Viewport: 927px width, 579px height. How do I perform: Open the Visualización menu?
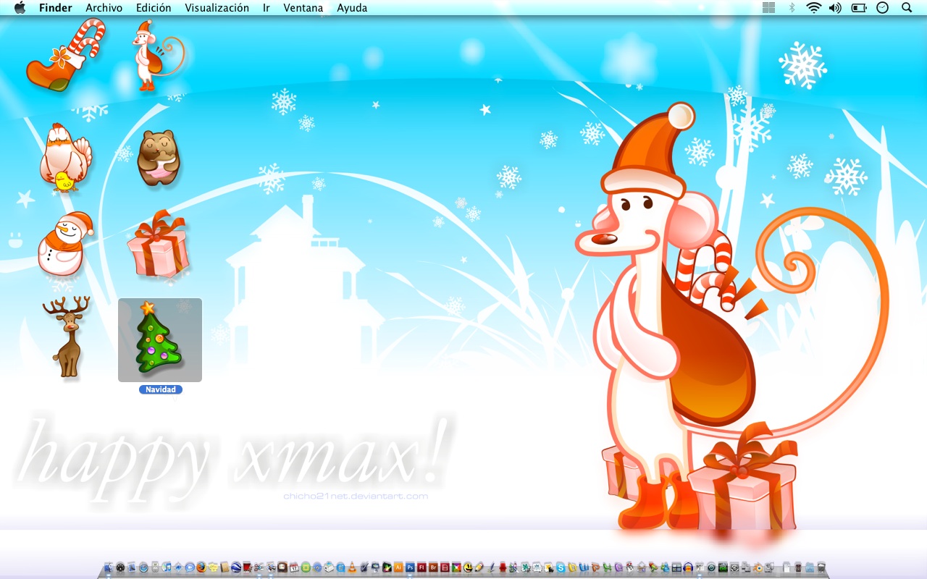[x=217, y=8]
